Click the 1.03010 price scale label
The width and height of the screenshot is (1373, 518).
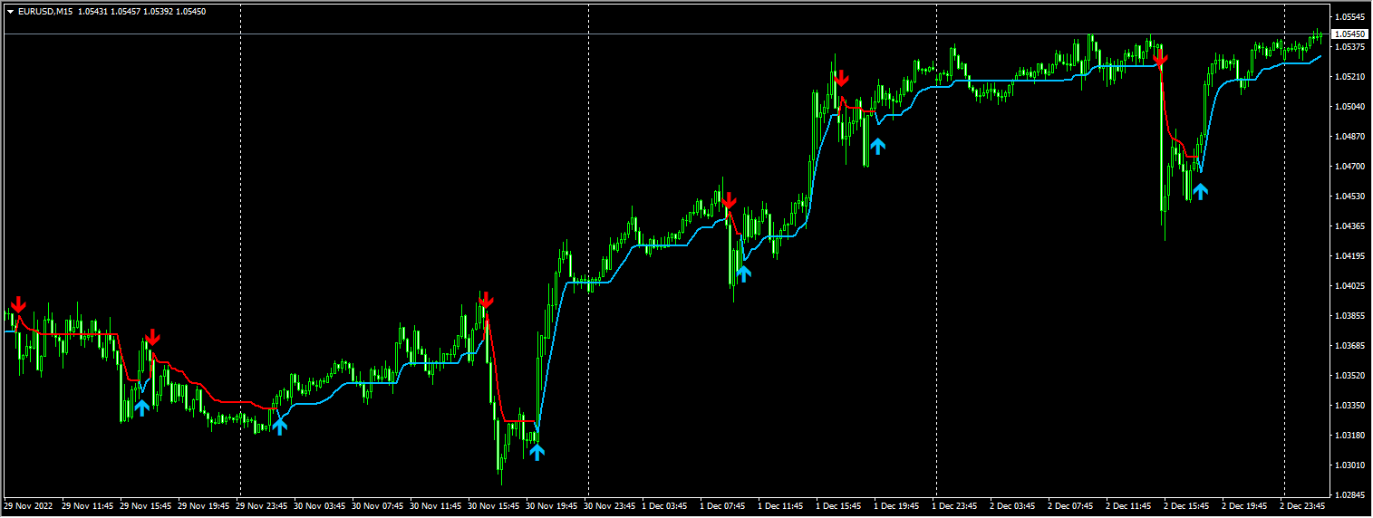click(1350, 465)
